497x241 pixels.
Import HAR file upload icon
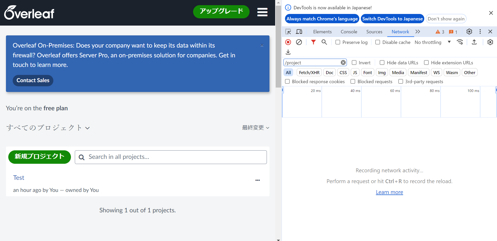[x=474, y=42]
